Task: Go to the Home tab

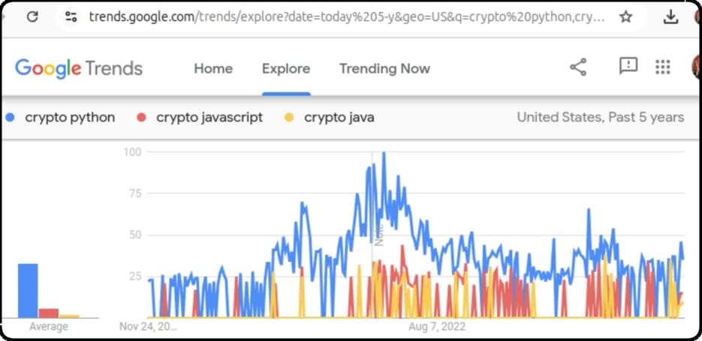Action: [213, 68]
